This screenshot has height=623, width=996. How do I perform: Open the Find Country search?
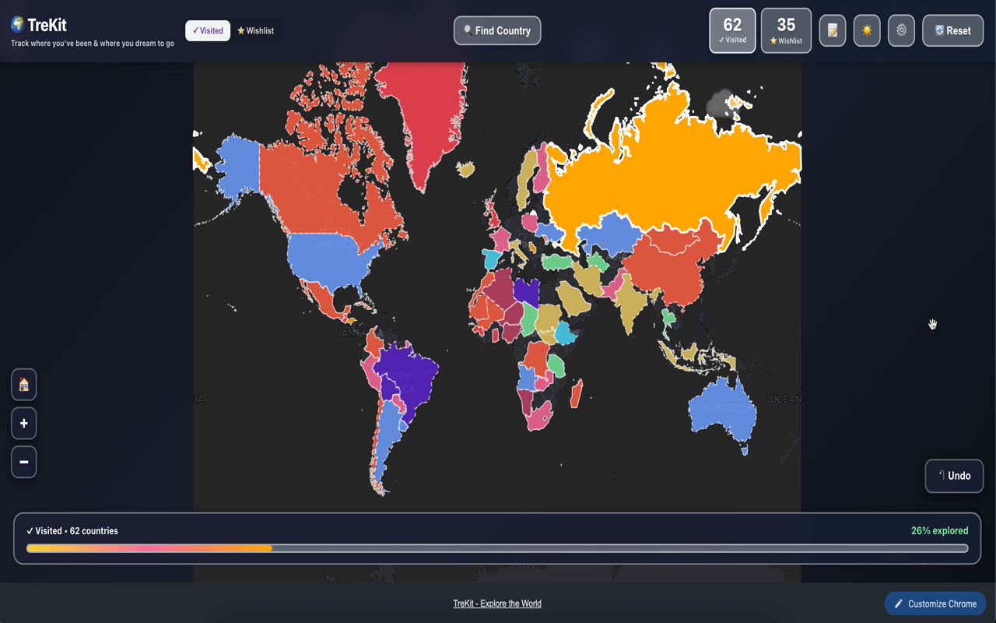pos(497,31)
